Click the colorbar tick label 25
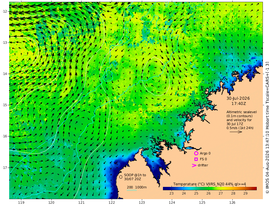The width and height of the screenshot is (269, 208). (x=196, y=193)
